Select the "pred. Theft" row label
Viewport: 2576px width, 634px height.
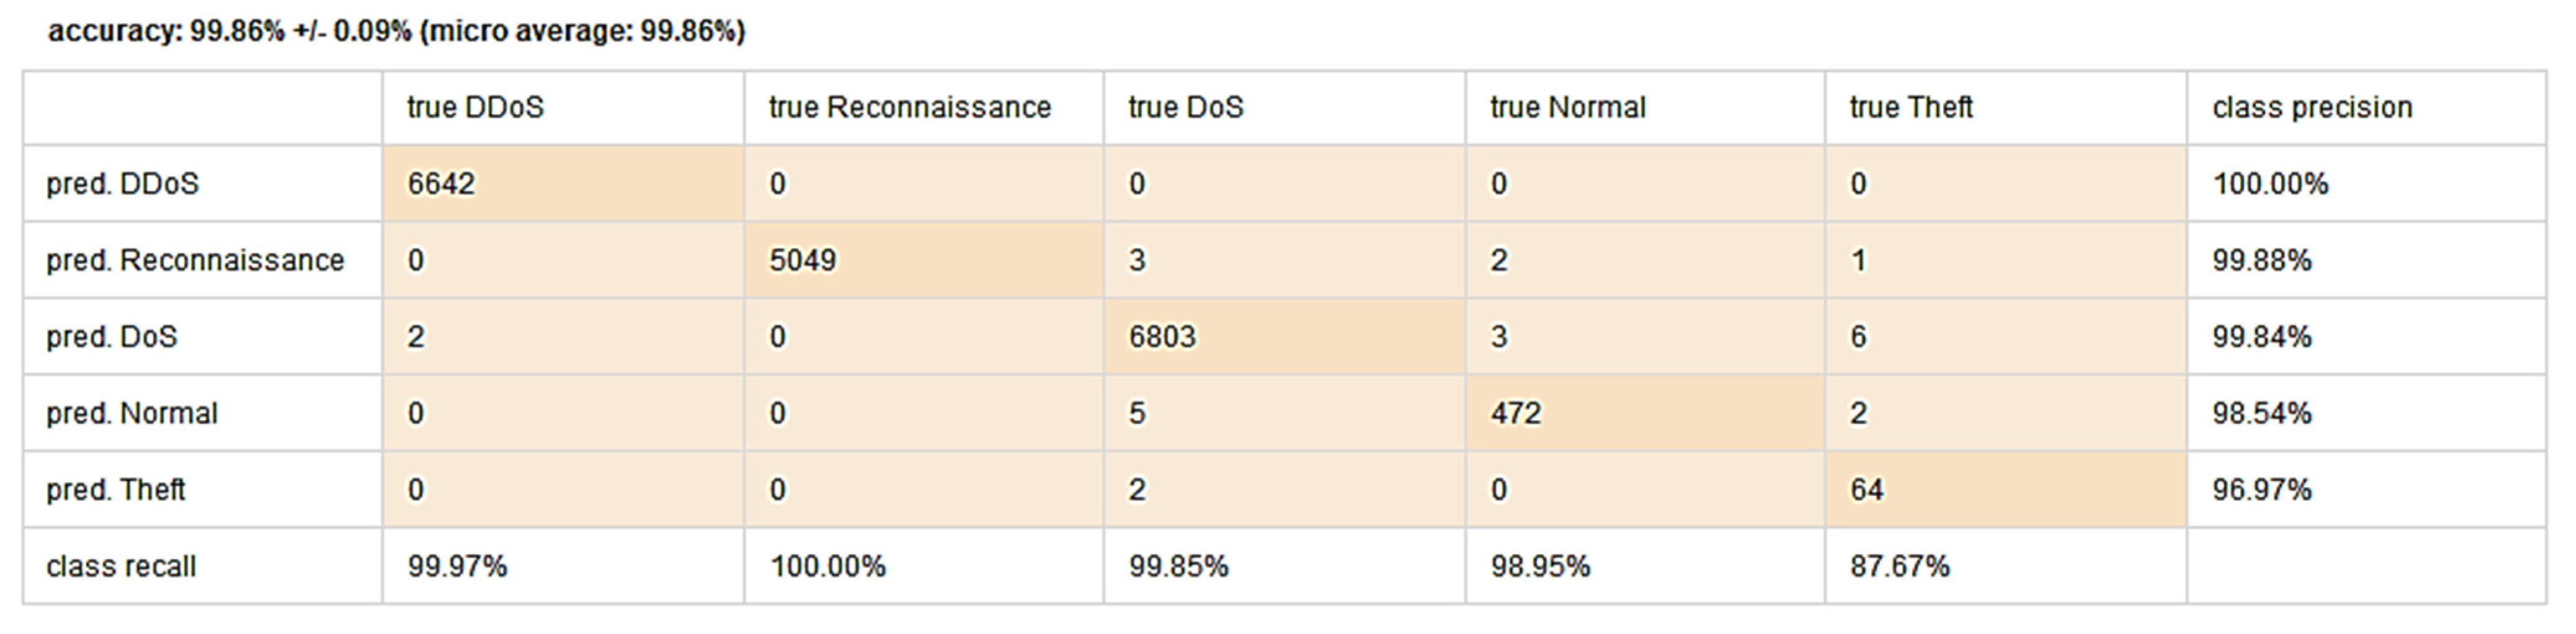click(116, 490)
